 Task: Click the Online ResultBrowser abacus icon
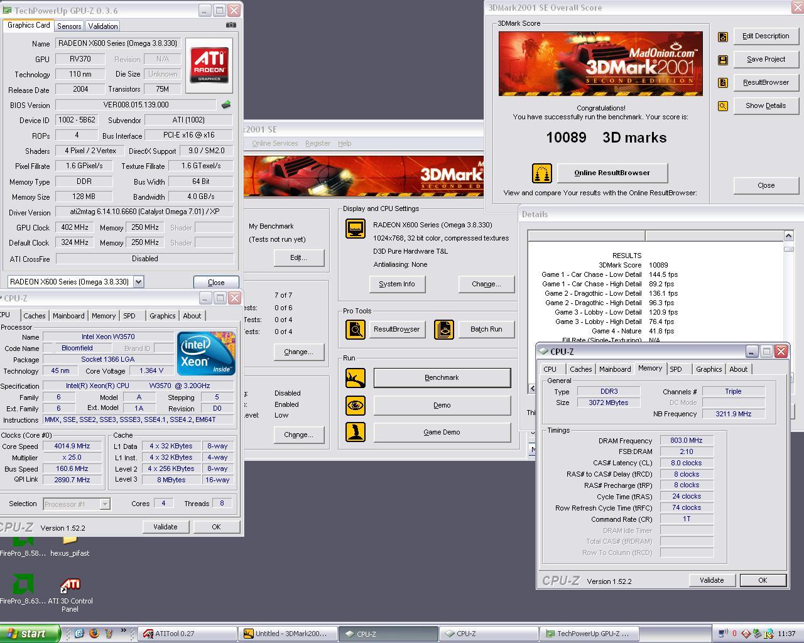(541, 173)
